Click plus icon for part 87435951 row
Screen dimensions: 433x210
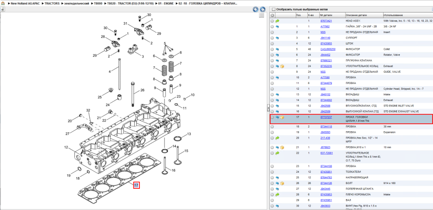[x=272, y=200]
